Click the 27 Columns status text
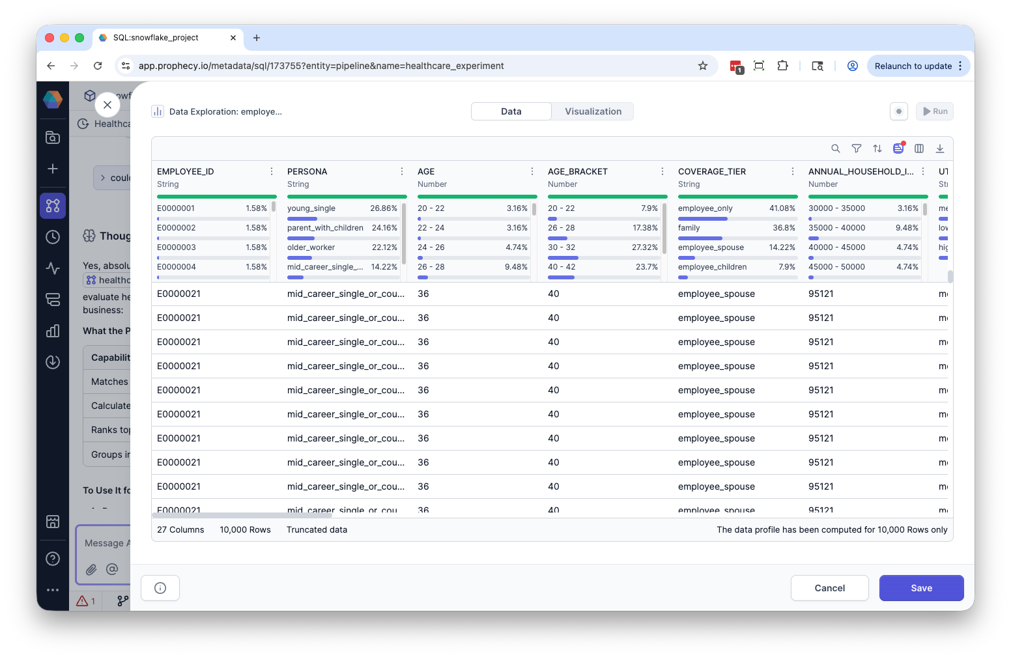Image resolution: width=1011 pixels, height=659 pixels. [x=180, y=530]
